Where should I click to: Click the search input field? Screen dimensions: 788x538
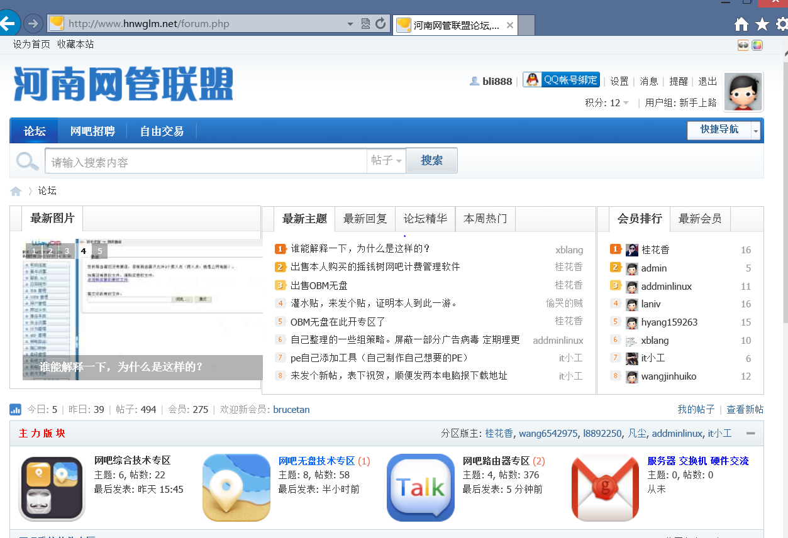point(206,162)
